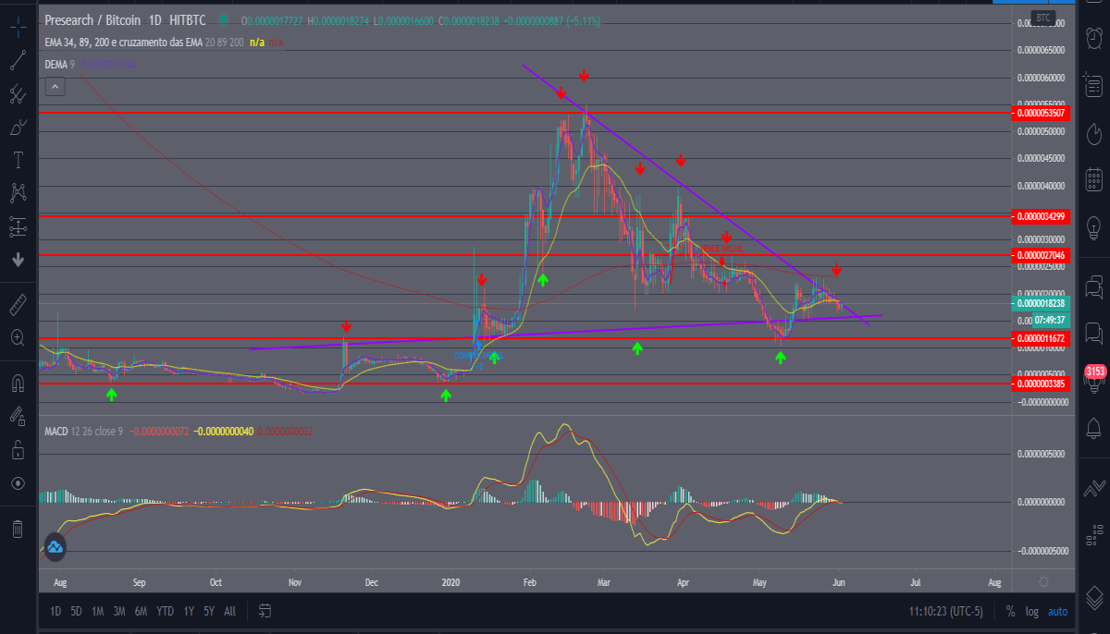Open chart settings gear near time axis
1110x634 pixels.
point(1043,581)
